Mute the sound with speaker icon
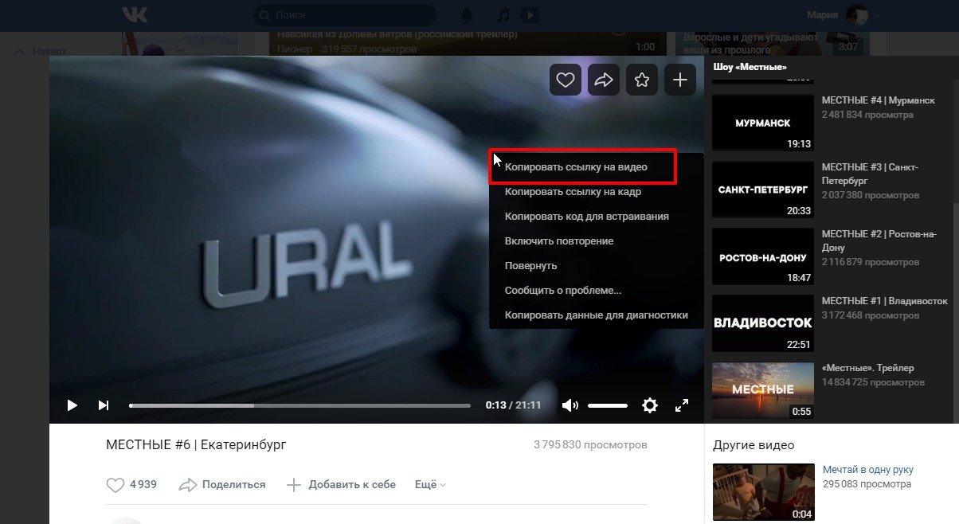The height and width of the screenshot is (524, 959). (570, 405)
